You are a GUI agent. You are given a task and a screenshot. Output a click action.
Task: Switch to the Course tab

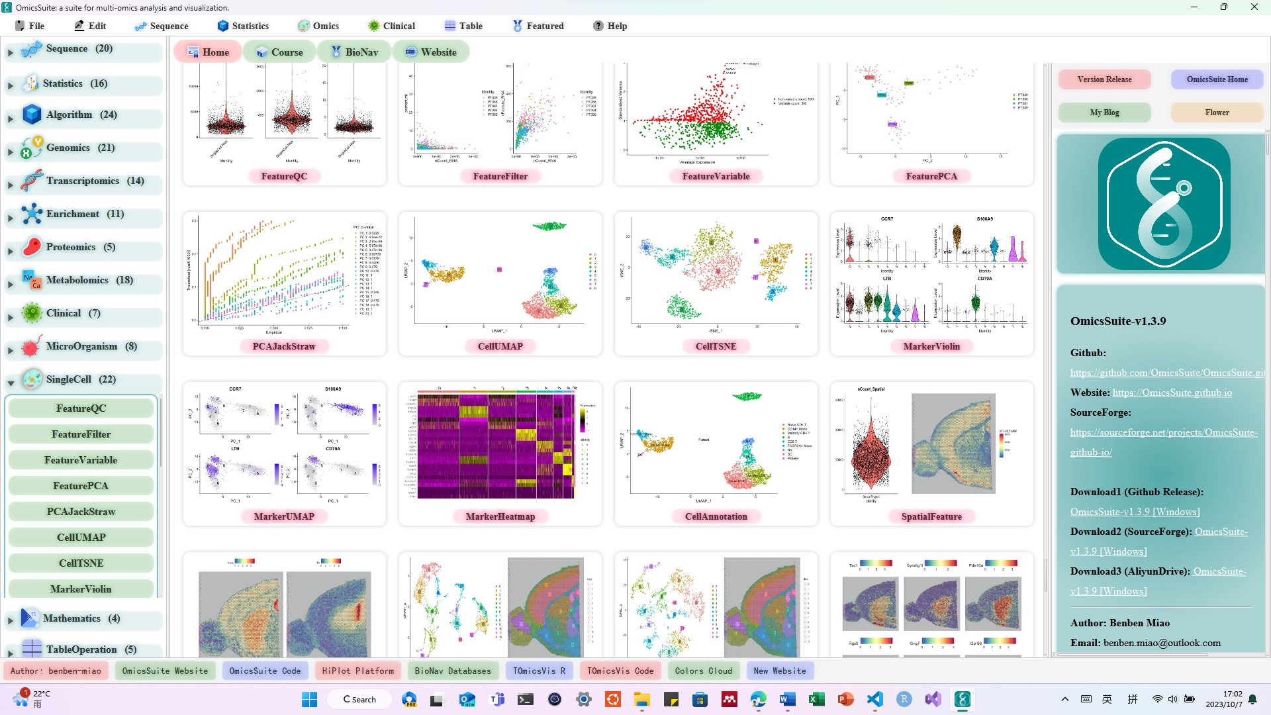pos(279,51)
